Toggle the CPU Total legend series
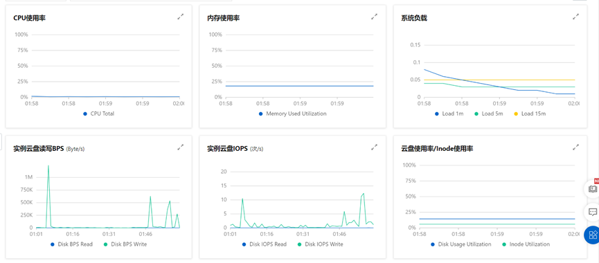The image size is (599, 263). pyautogui.click(x=98, y=114)
